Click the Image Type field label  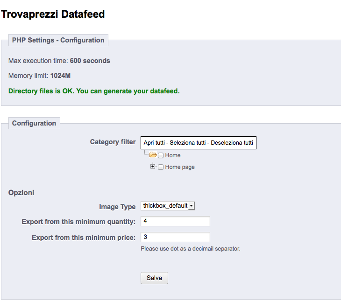point(117,207)
